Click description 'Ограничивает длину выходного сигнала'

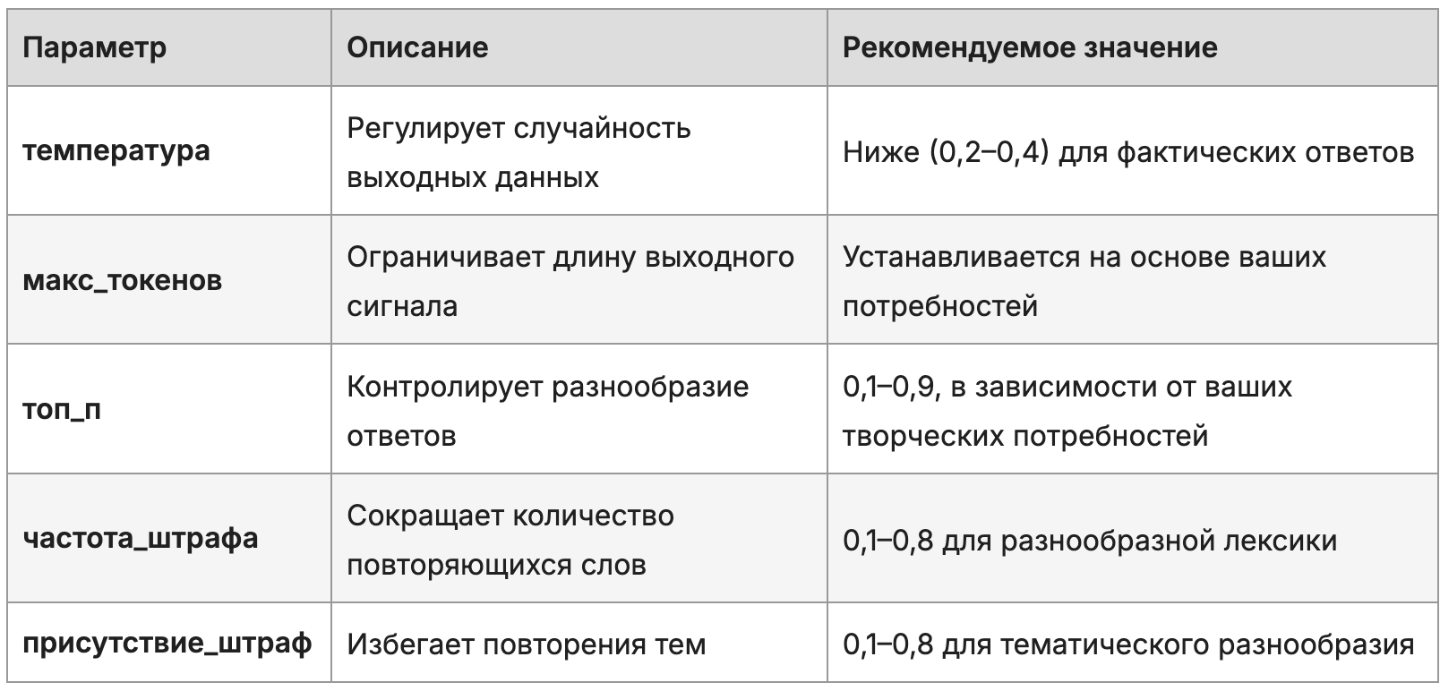[x=570, y=281]
